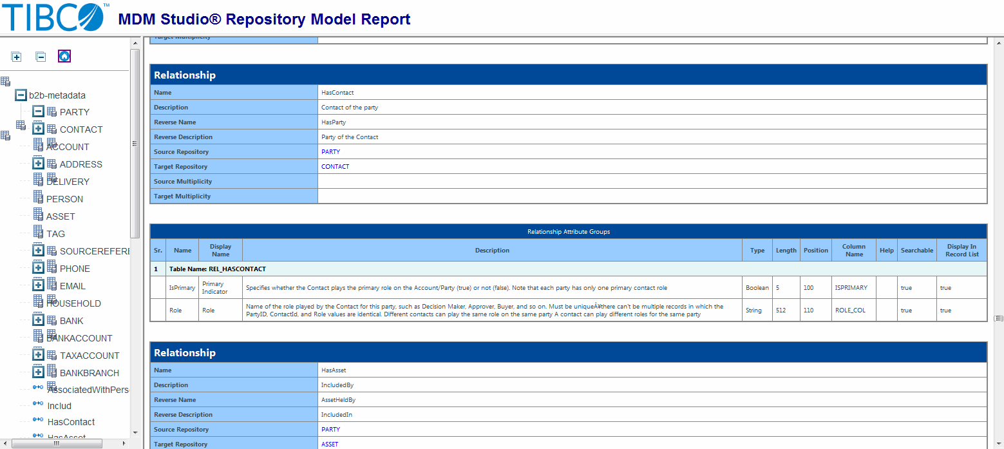Expand the TAXACCOUNT tree node
This screenshot has height=449, width=1004.
pos(39,355)
